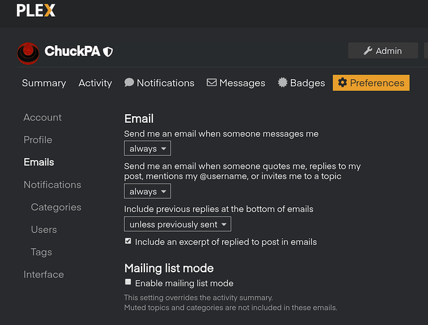Click the envelope Messages icon

(212, 82)
